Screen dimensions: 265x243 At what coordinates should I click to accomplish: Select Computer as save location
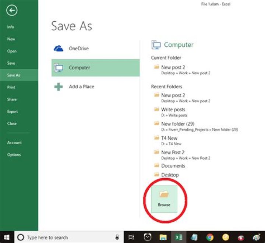click(x=95, y=68)
